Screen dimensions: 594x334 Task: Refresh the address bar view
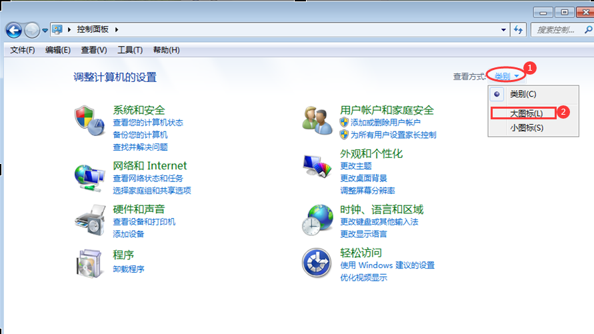click(518, 29)
